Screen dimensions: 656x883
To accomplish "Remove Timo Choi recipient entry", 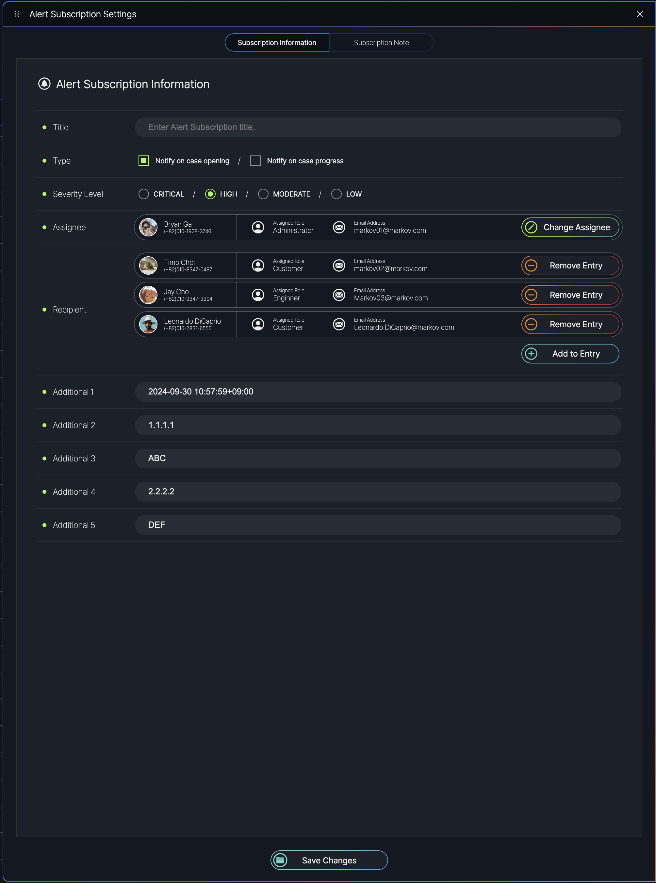I will (x=570, y=265).
